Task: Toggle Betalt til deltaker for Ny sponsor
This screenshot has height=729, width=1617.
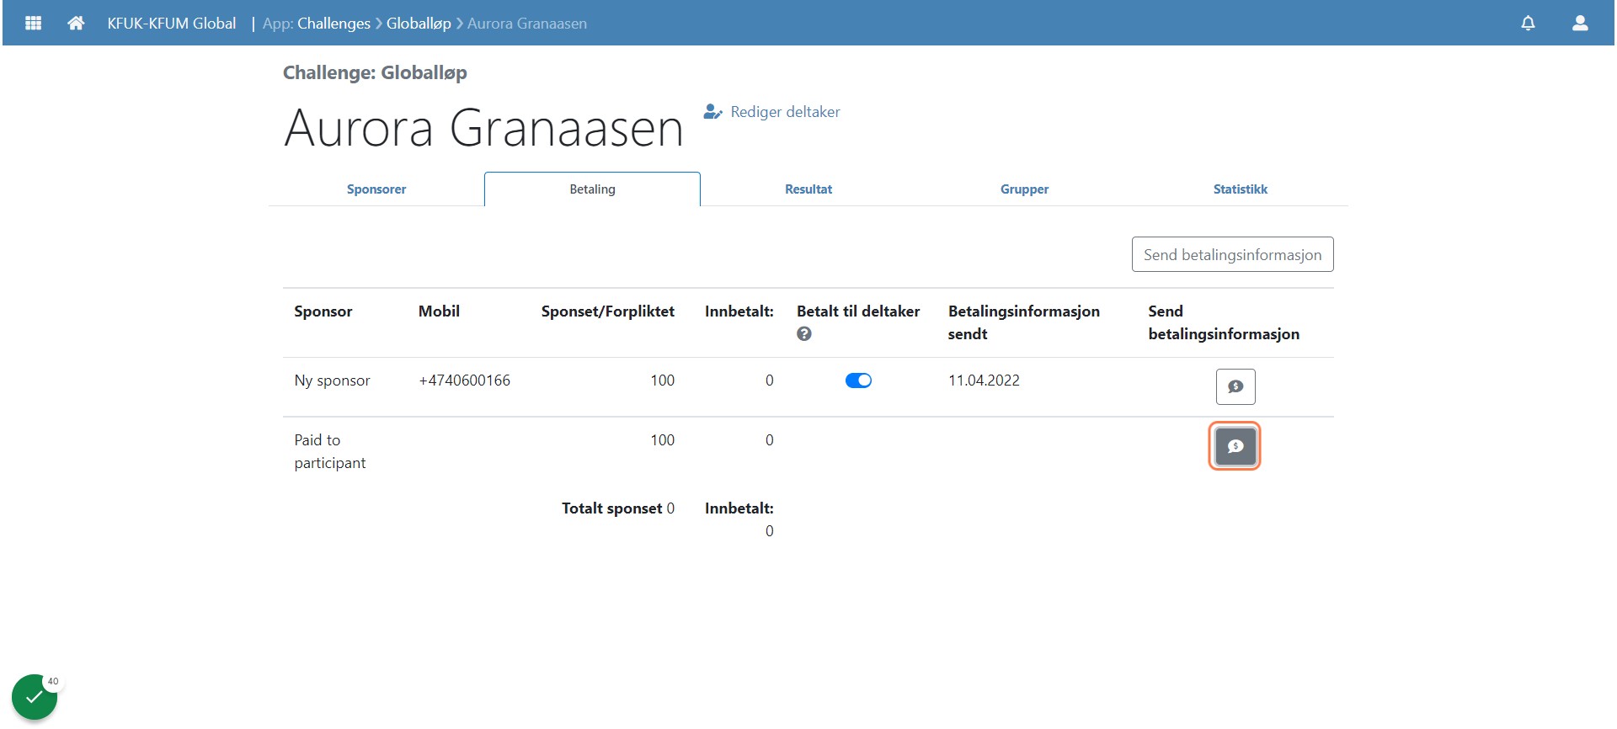Action: click(858, 380)
